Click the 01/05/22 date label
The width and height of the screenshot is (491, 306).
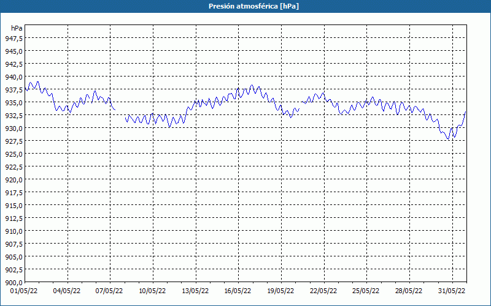(x=24, y=291)
